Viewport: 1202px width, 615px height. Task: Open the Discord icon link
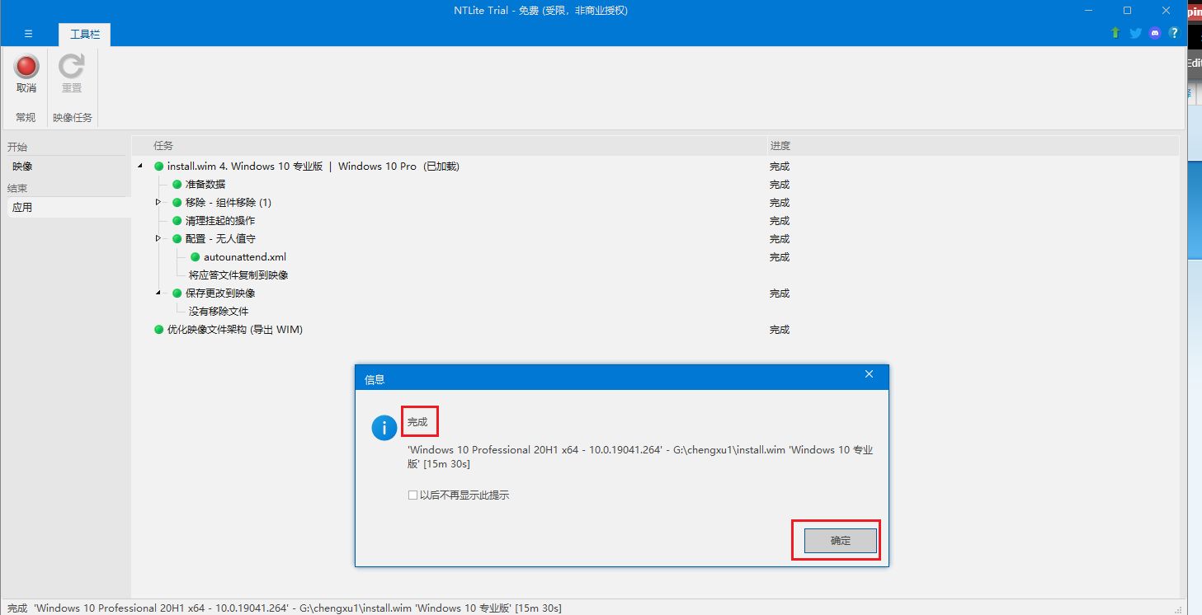coord(1155,33)
